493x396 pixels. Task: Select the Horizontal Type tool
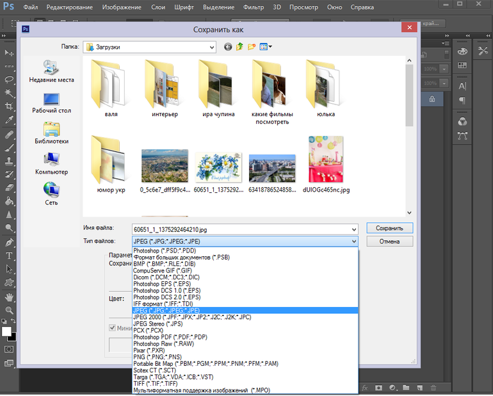(x=9, y=256)
